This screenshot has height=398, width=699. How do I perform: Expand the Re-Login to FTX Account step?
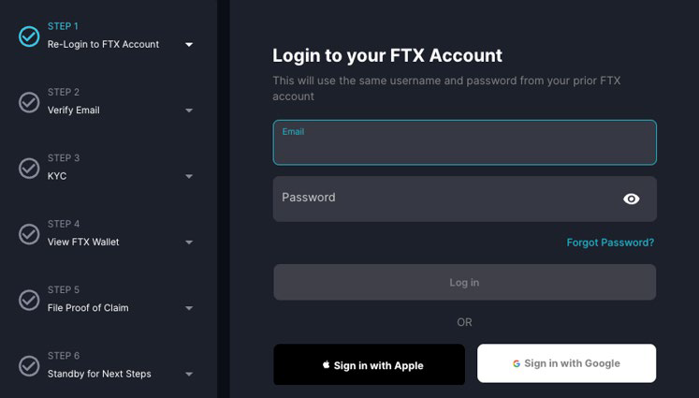(x=189, y=45)
